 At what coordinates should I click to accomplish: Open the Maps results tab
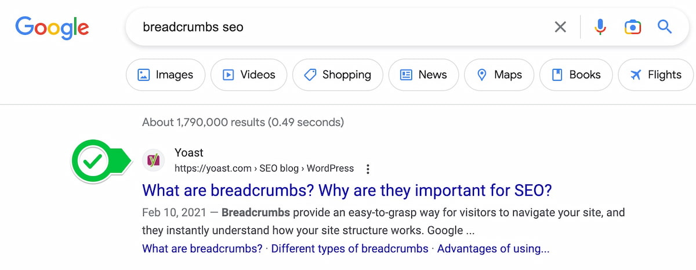[499, 75]
